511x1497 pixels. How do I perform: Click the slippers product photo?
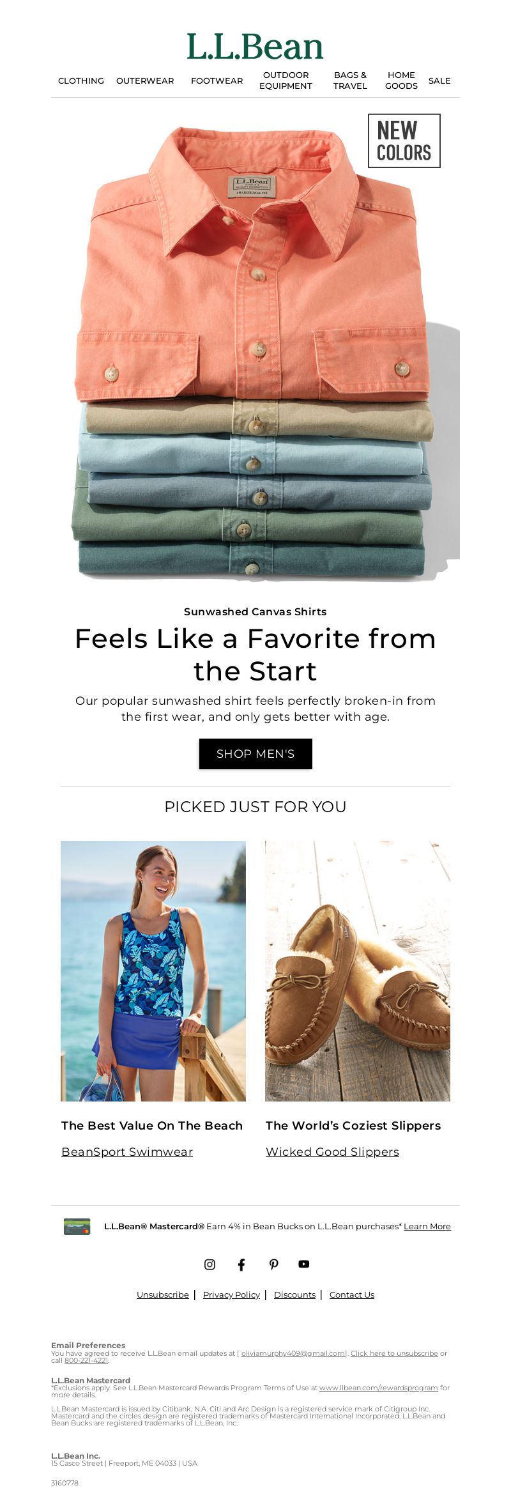(x=358, y=971)
